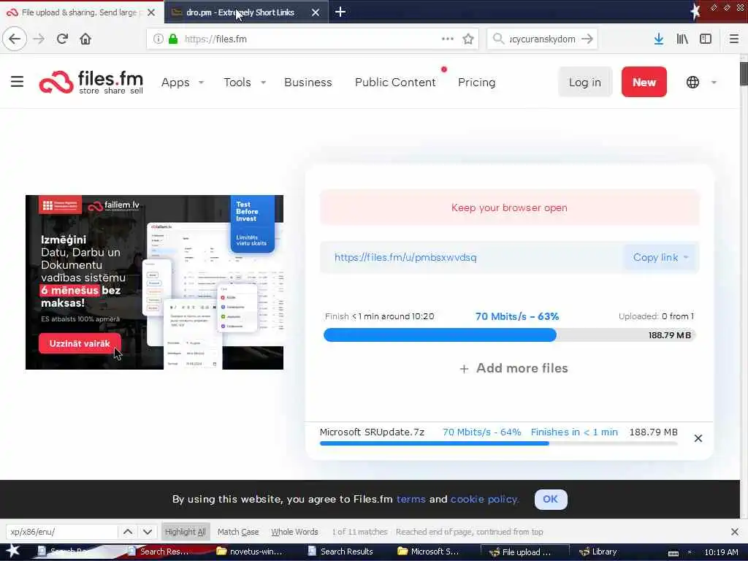Open the Pricing page
The height and width of the screenshot is (561, 748).
476,82
